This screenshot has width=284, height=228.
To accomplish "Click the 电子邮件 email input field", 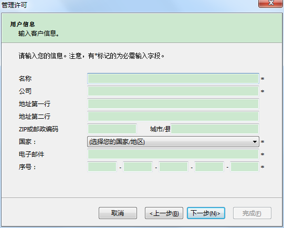I will [173, 154].
